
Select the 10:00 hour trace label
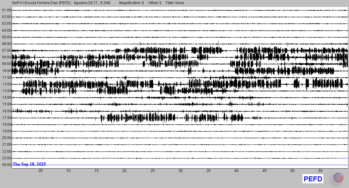[6, 71]
